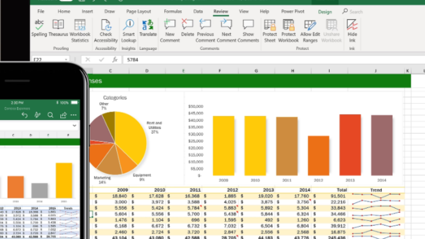Click Protect Sheet

270,31
